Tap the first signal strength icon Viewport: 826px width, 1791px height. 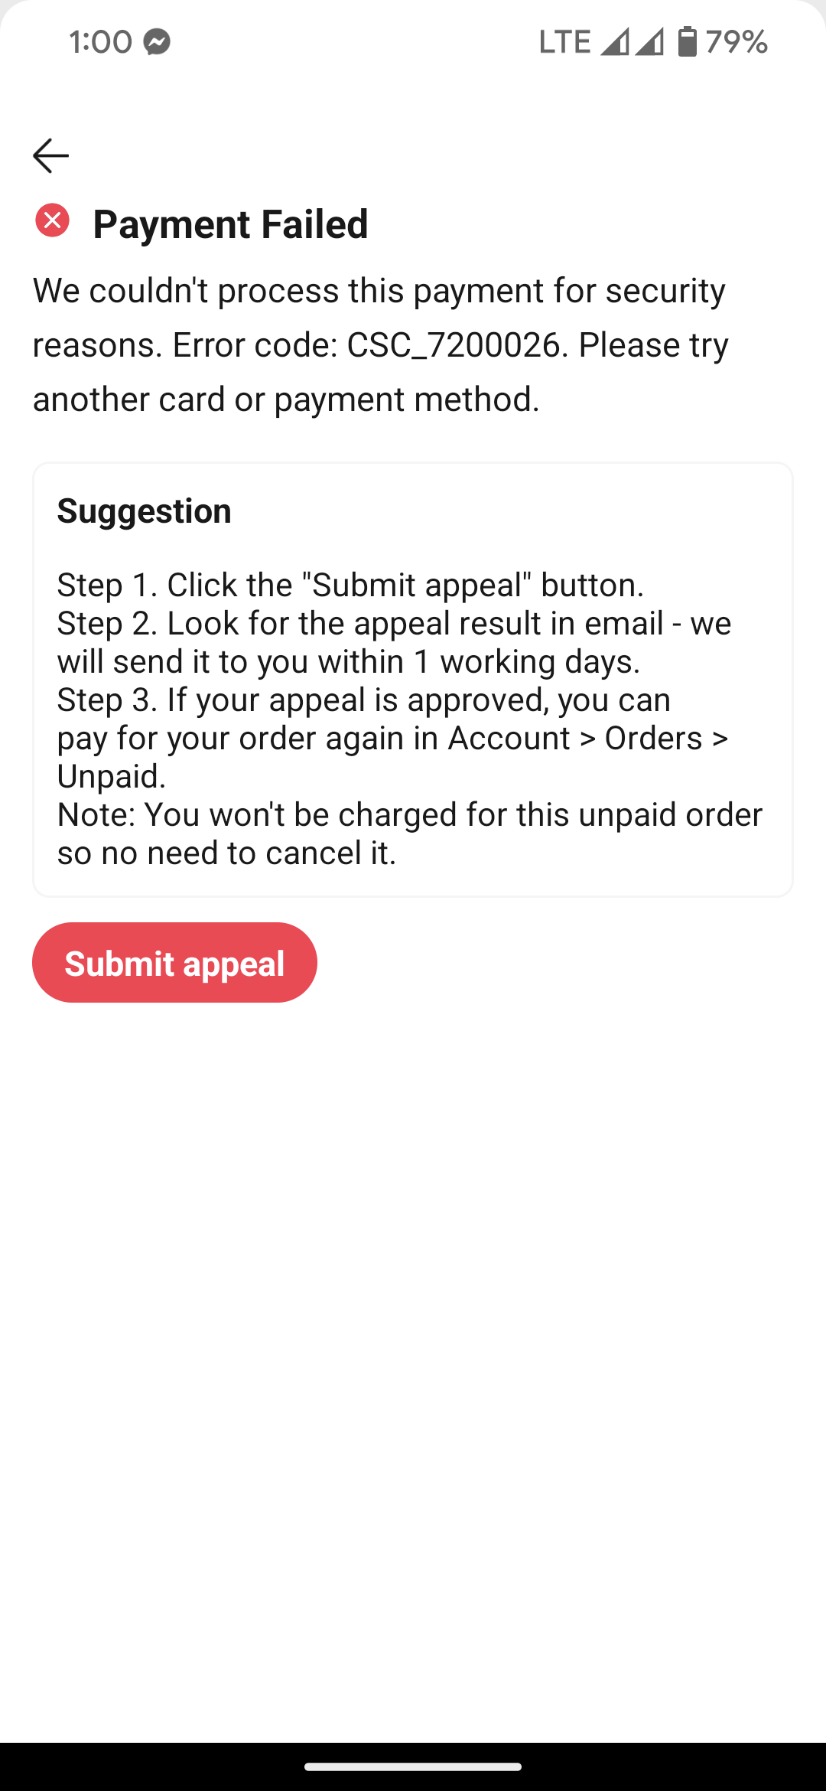[613, 41]
